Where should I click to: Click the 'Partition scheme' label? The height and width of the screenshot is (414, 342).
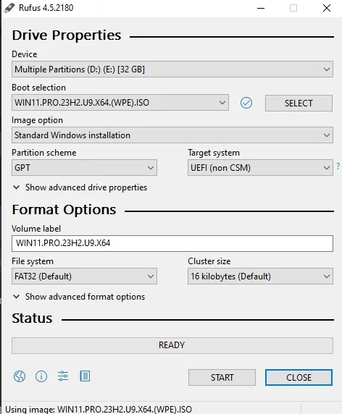44,153
